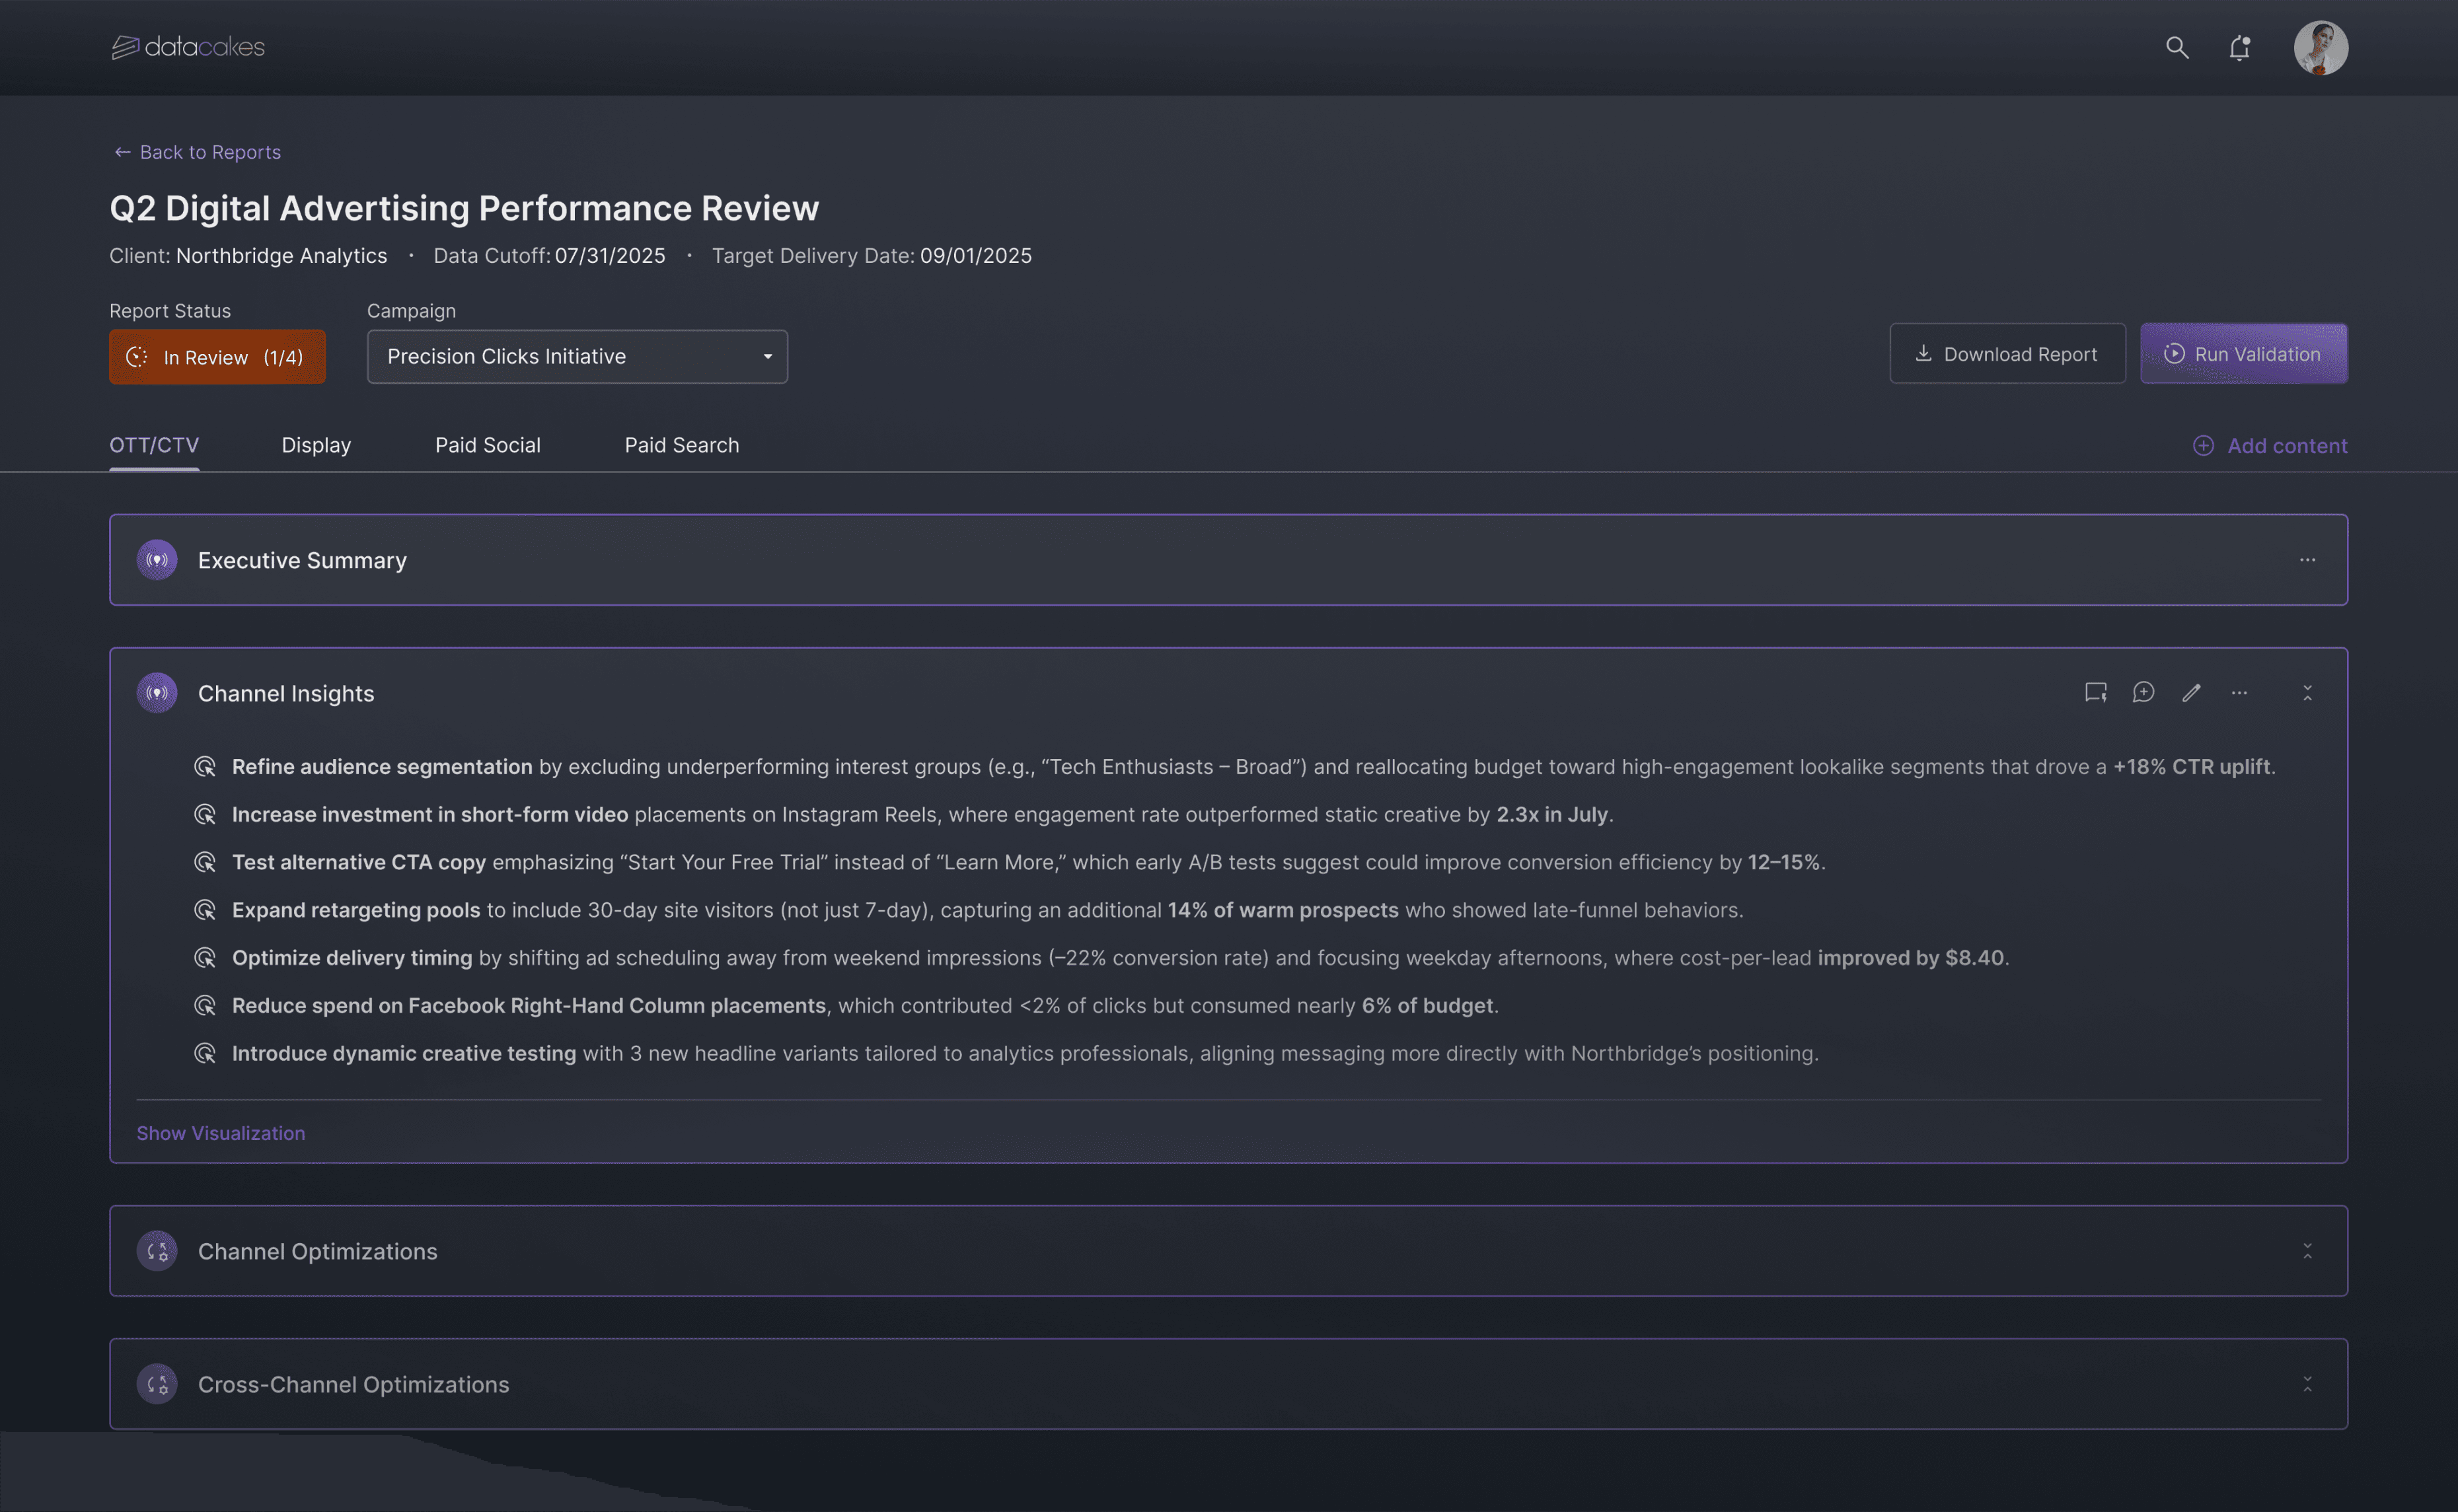This screenshot has height=1512, width=2458.
Task: Click the AI comment icon in Channel Insights
Action: [x=2095, y=692]
